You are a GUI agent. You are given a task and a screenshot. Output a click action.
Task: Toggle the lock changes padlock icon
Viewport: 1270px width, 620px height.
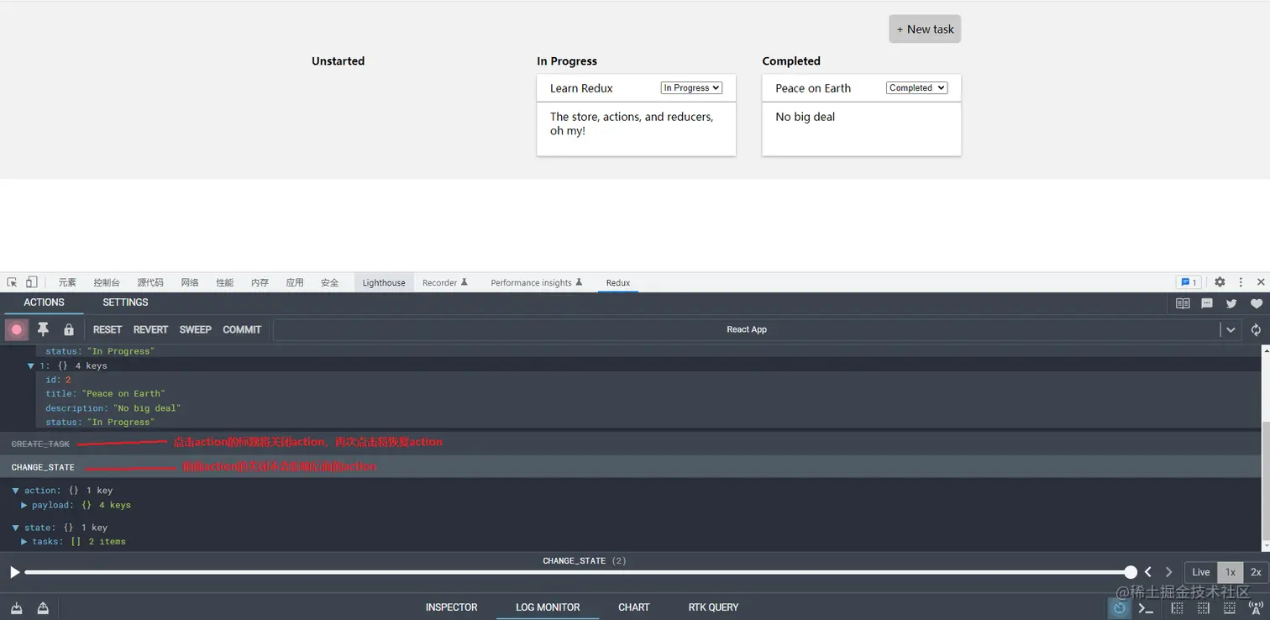pos(69,330)
